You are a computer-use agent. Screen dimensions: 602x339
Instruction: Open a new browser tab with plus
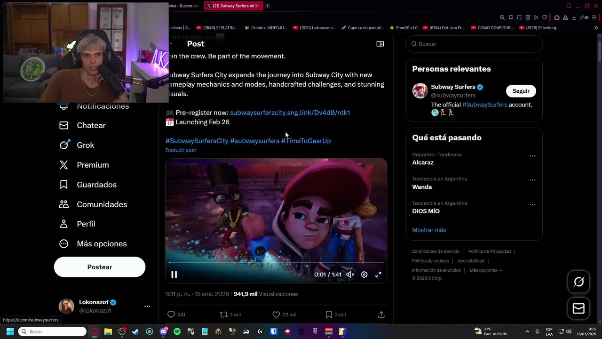coord(267,6)
